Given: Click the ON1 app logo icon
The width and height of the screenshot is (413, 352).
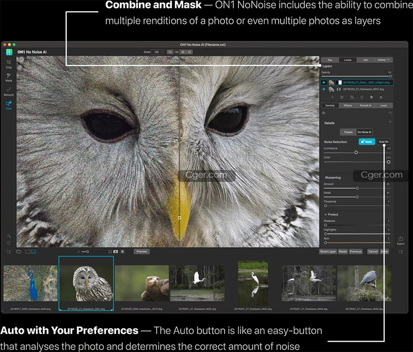Looking at the screenshot, I should coord(9,52).
